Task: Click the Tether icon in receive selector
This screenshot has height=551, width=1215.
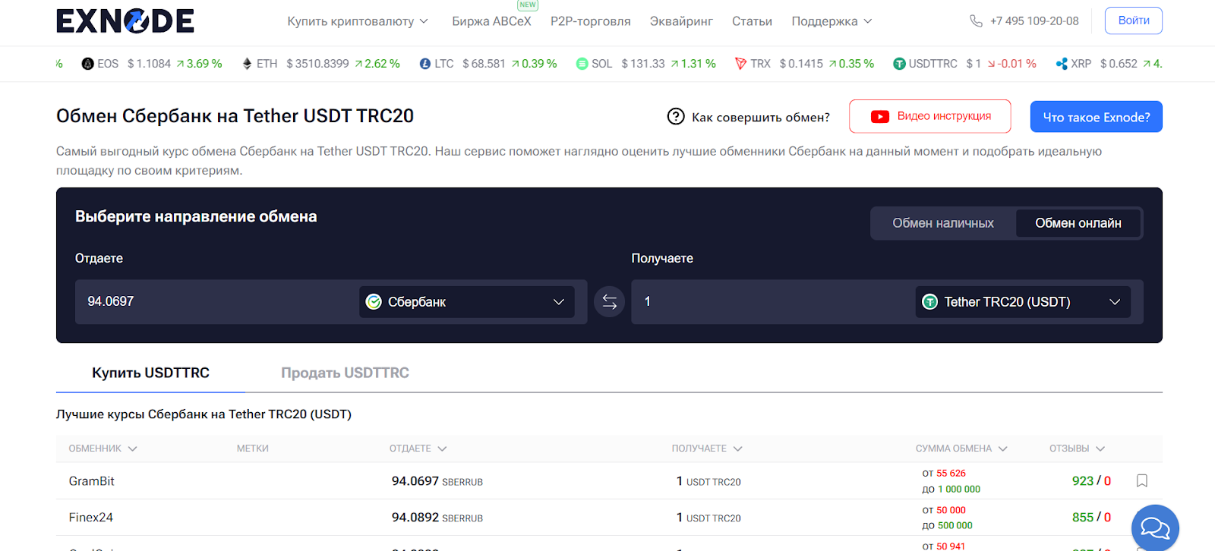Action: (929, 301)
